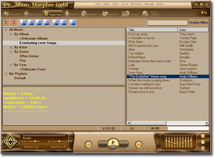215x158 pixels.
Task: Collapse the My Playlists node
Action: [6, 74]
